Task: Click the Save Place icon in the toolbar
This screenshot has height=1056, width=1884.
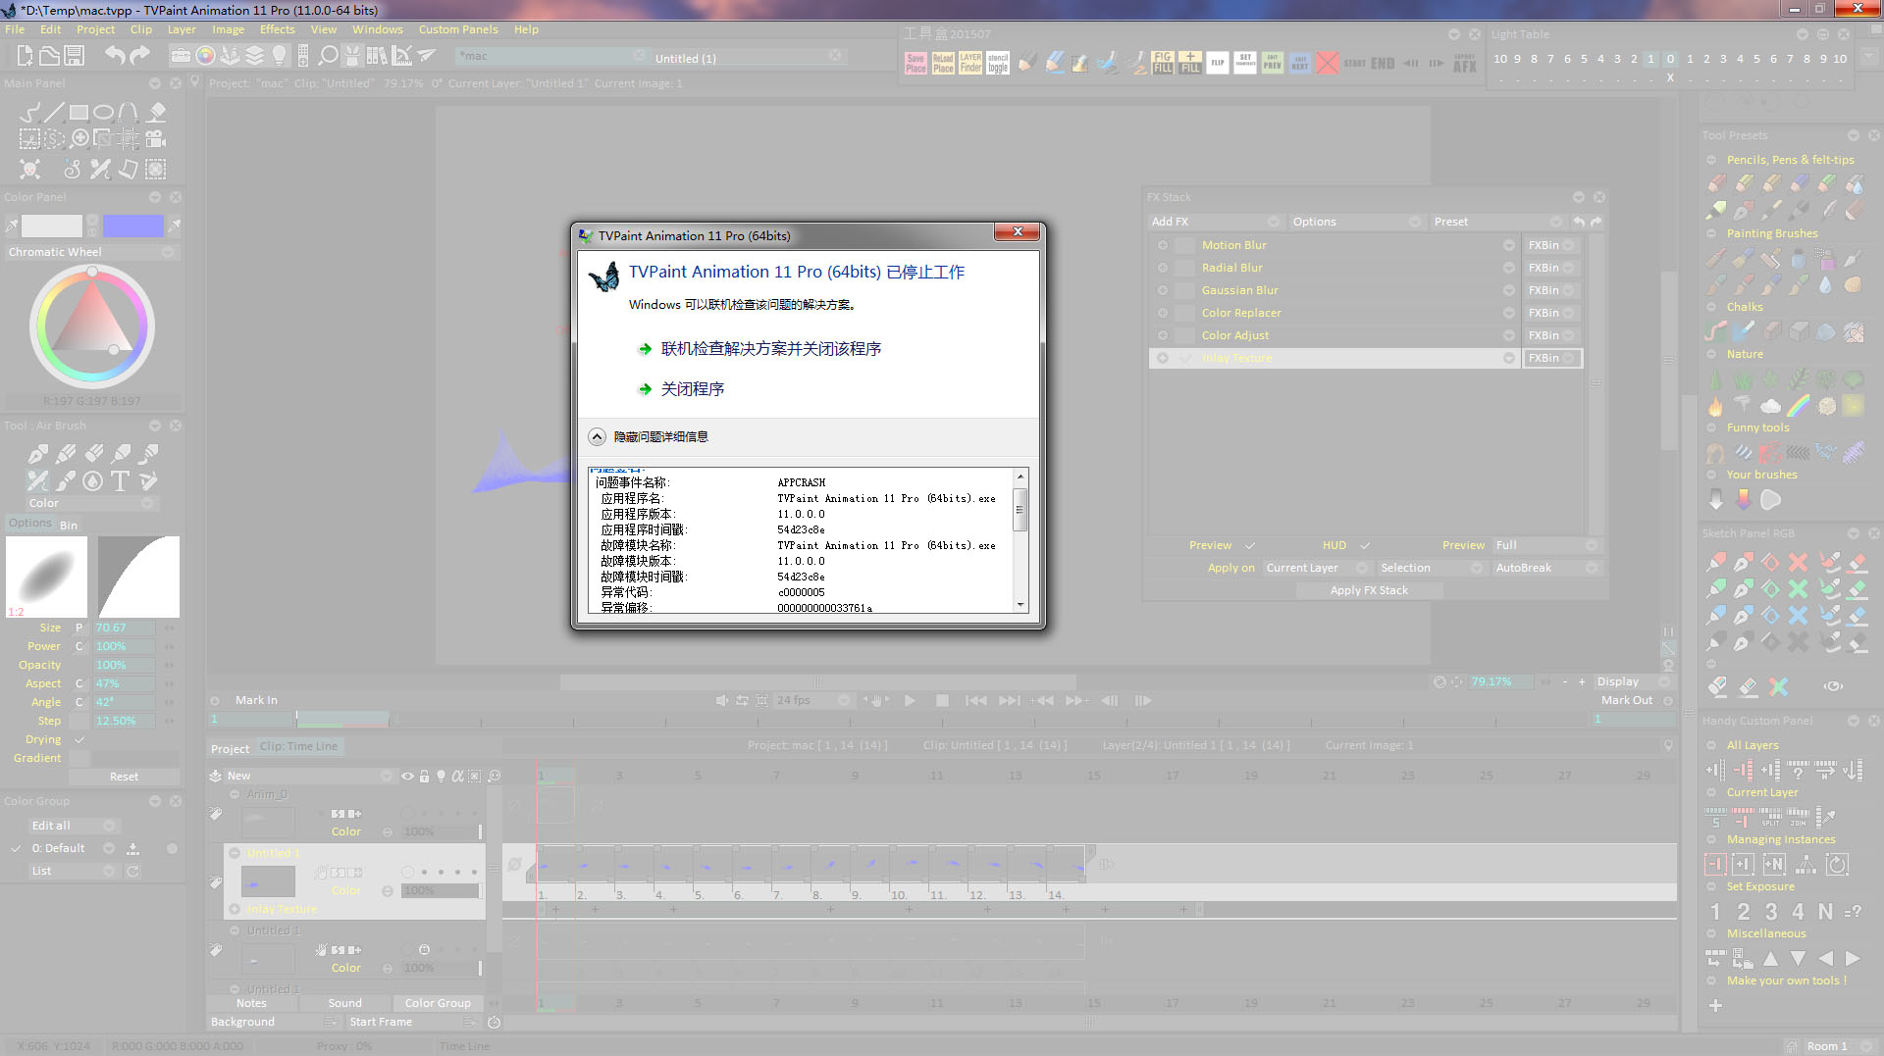Action: click(916, 64)
